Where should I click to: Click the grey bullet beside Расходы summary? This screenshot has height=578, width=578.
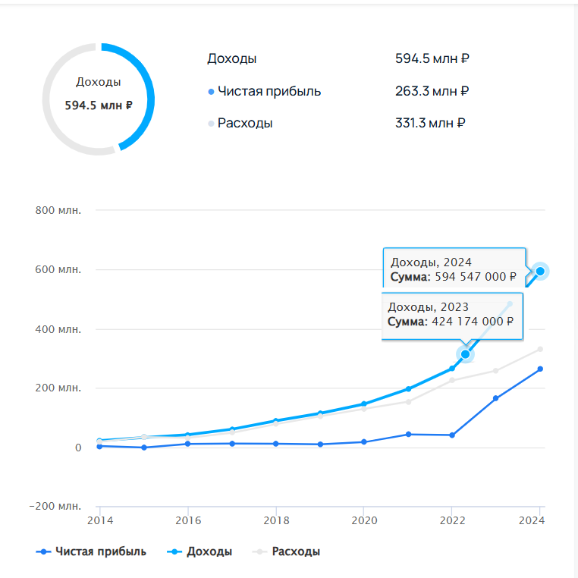[x=211, y=124]
